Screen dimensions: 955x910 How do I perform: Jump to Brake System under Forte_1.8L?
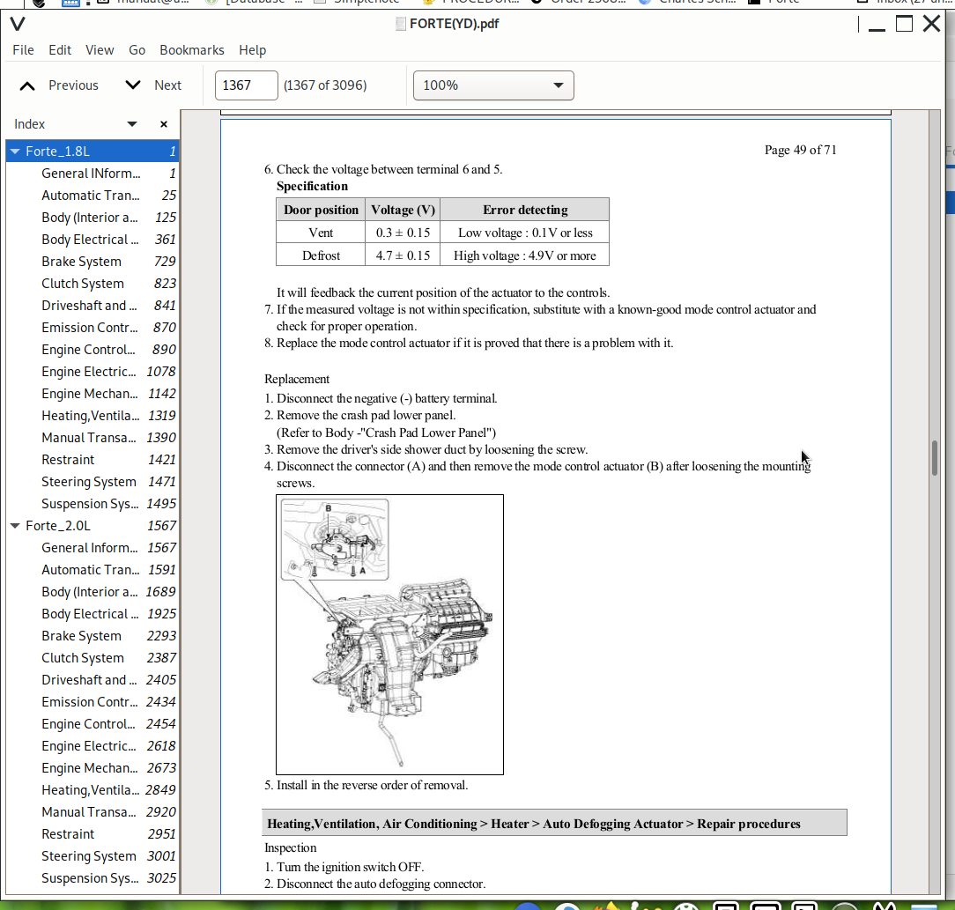(81, 262)
